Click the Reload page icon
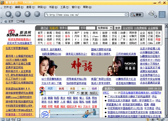Image resolution: width=168 pixels, height=121 pixels. (x=27, y=14)
